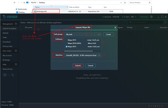Open XRender settings gear icon
Viewport: 168px width, 108px height.
point(151,17)
